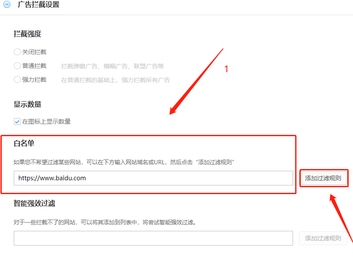This screenshot has height=265, width=353.
Task: Select 强力拦截 blocking strength
Action: (x=17, y=80)
